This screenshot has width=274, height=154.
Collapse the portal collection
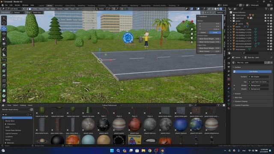pyautogui.click(x=231, y=21)
